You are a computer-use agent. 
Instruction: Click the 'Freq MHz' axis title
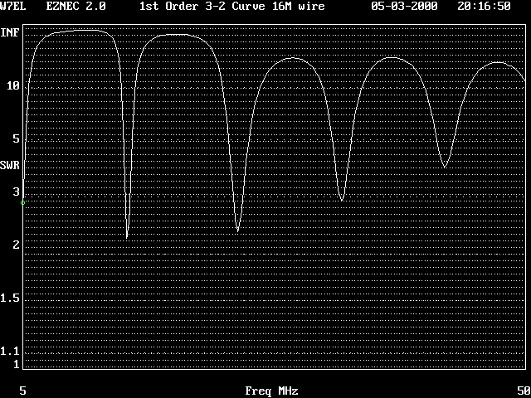click(x=271, y=391)
